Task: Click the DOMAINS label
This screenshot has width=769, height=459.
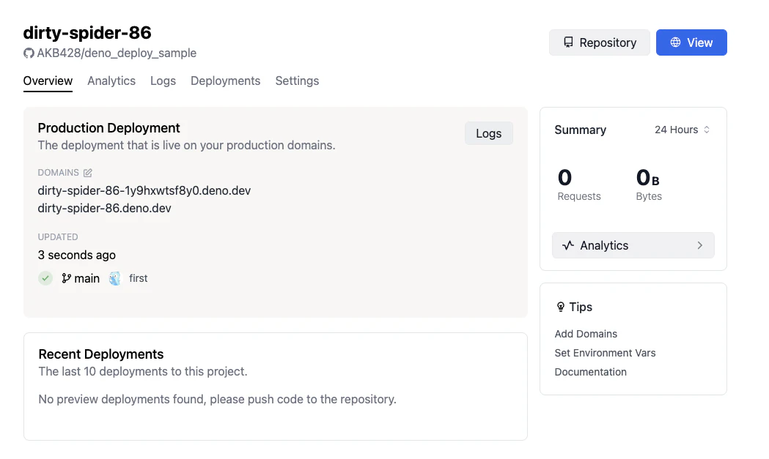Action: click(59, 173)
